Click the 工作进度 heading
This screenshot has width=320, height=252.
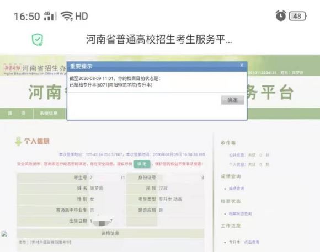point(231,226)
